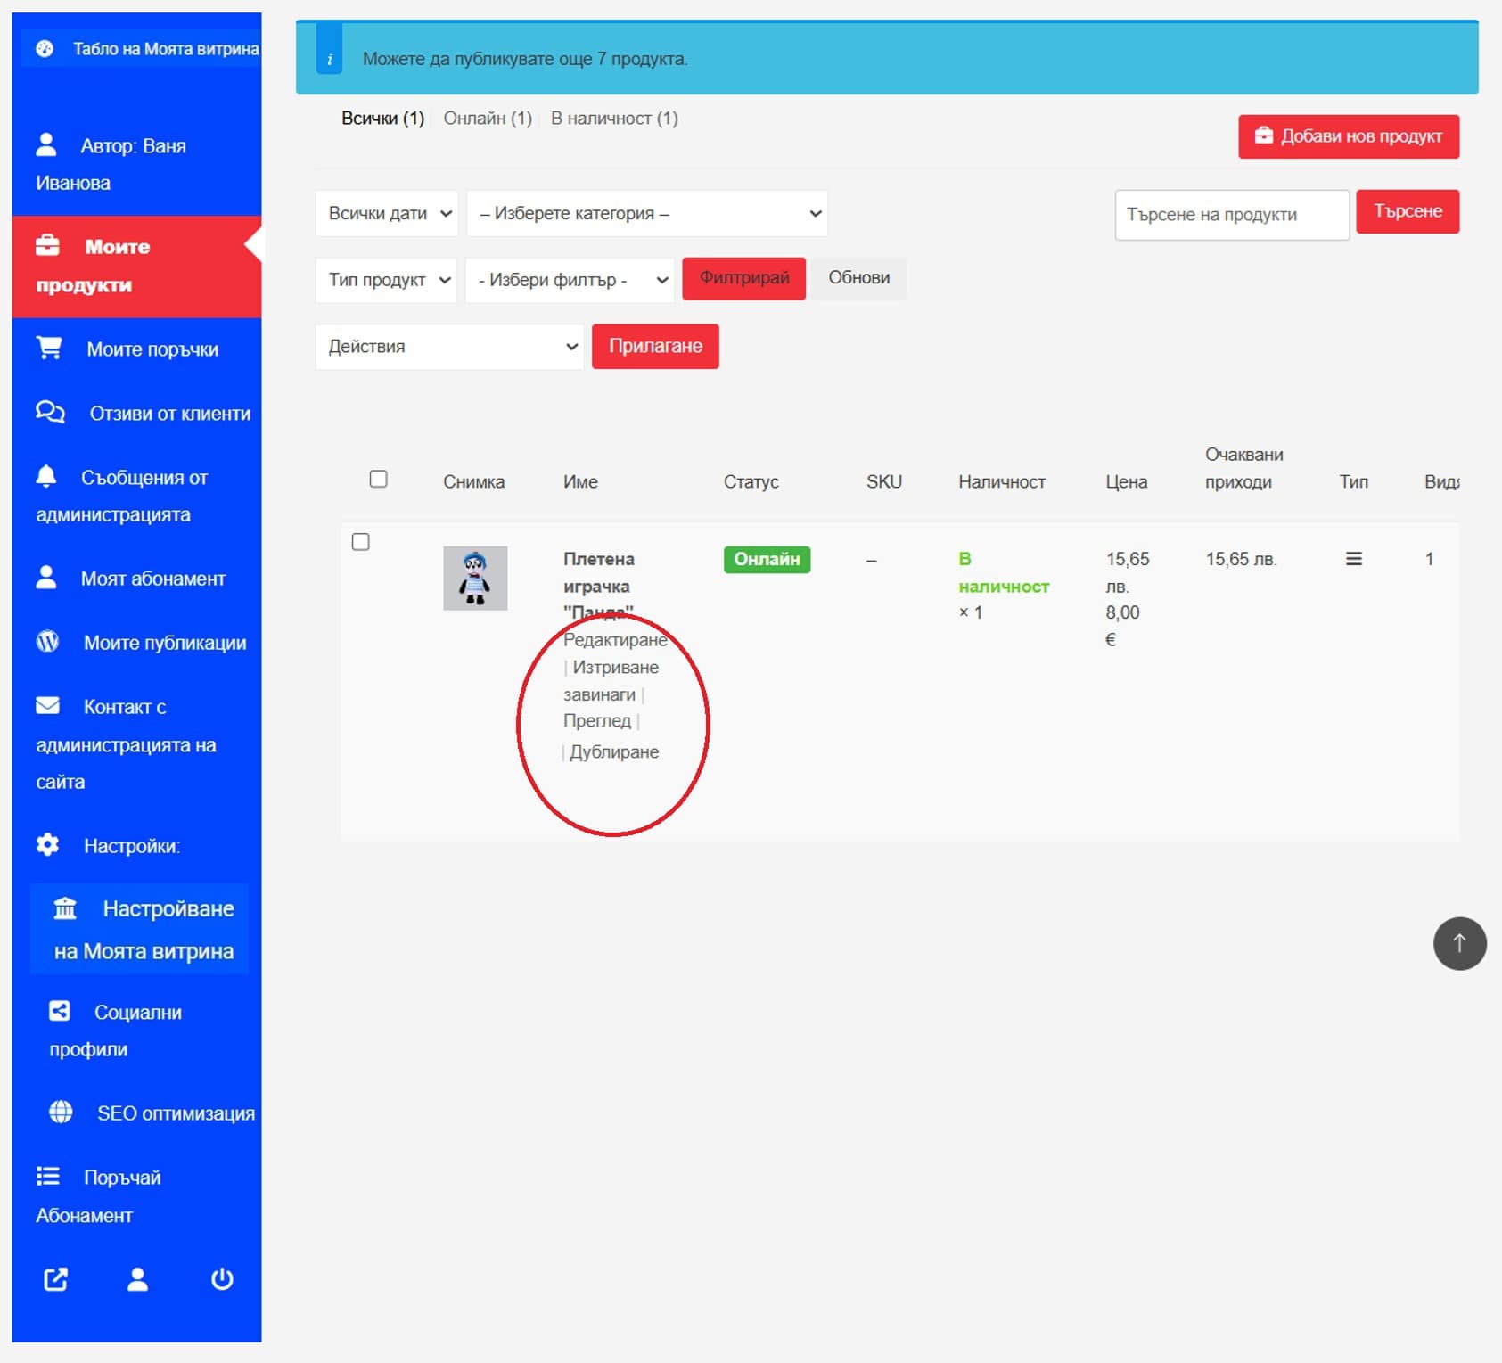Click the Дублиране link under the product
The image size is (1502, 1363).
click(614, 751)
